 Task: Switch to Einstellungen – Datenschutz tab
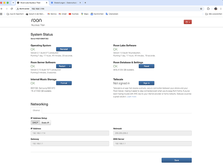coord(65,3)
